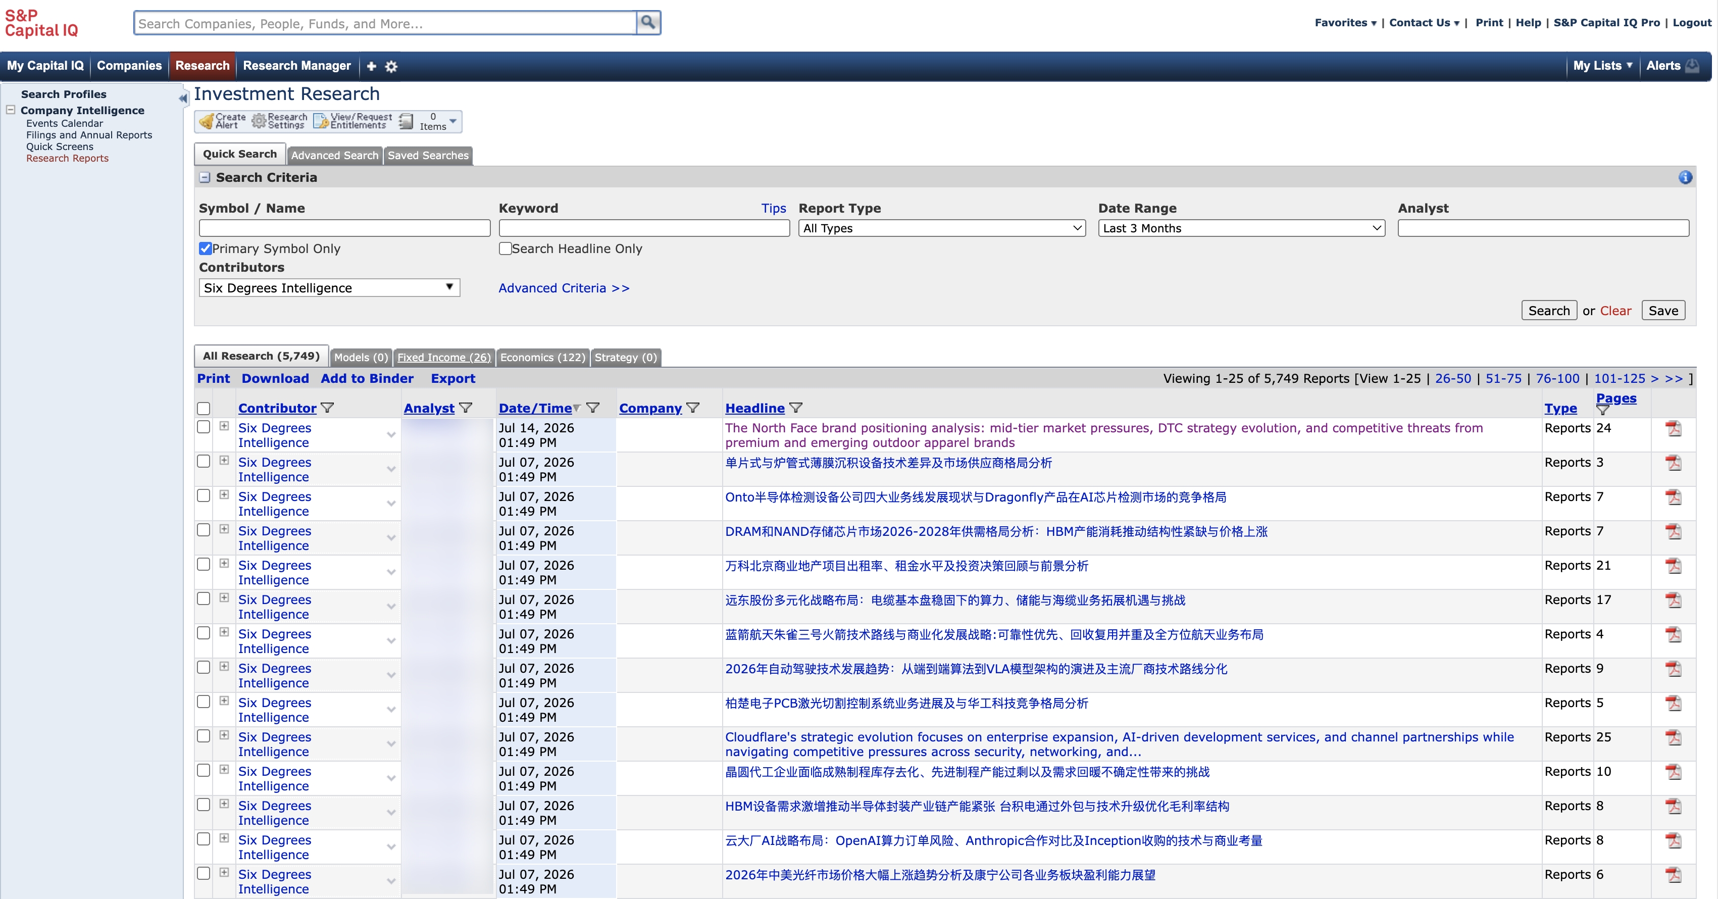The image size is (1718, 899).
Task: Click the Keyword input field
Action: tap(644, 228)
